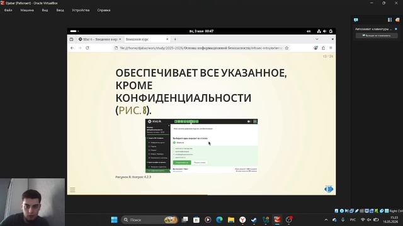Launch the media player taskbar icon
Image resolution: width=403 pixels, height=226 pixels.
click(x=208, y=220)
